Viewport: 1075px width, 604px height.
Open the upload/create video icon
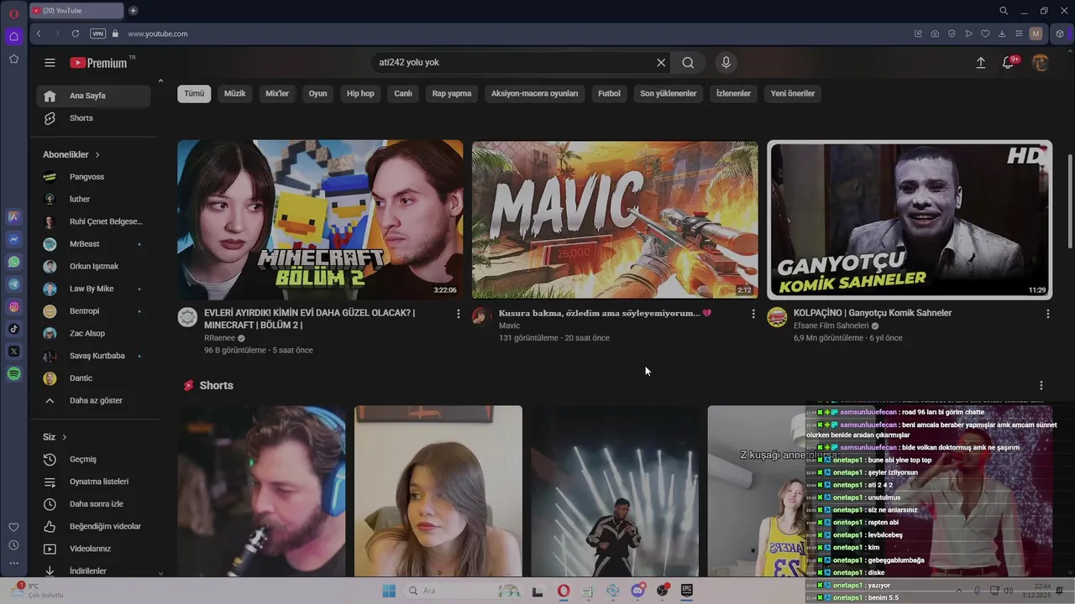click(x=980, y=63)
